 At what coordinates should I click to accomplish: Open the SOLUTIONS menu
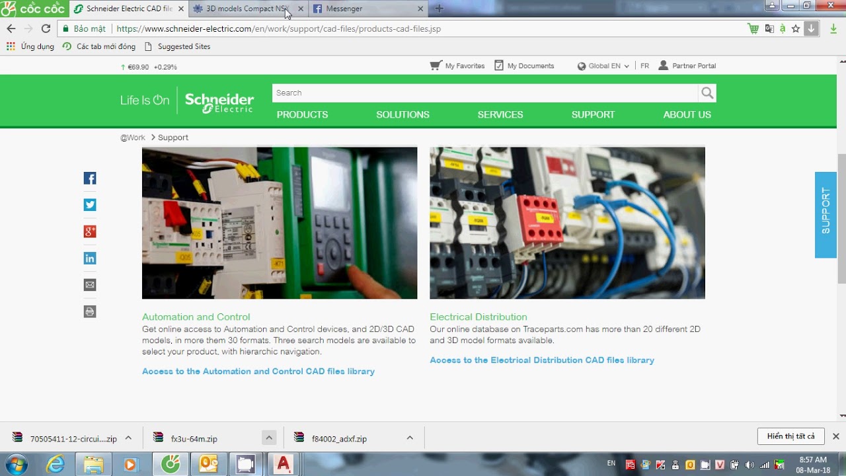tap(403, 114)
